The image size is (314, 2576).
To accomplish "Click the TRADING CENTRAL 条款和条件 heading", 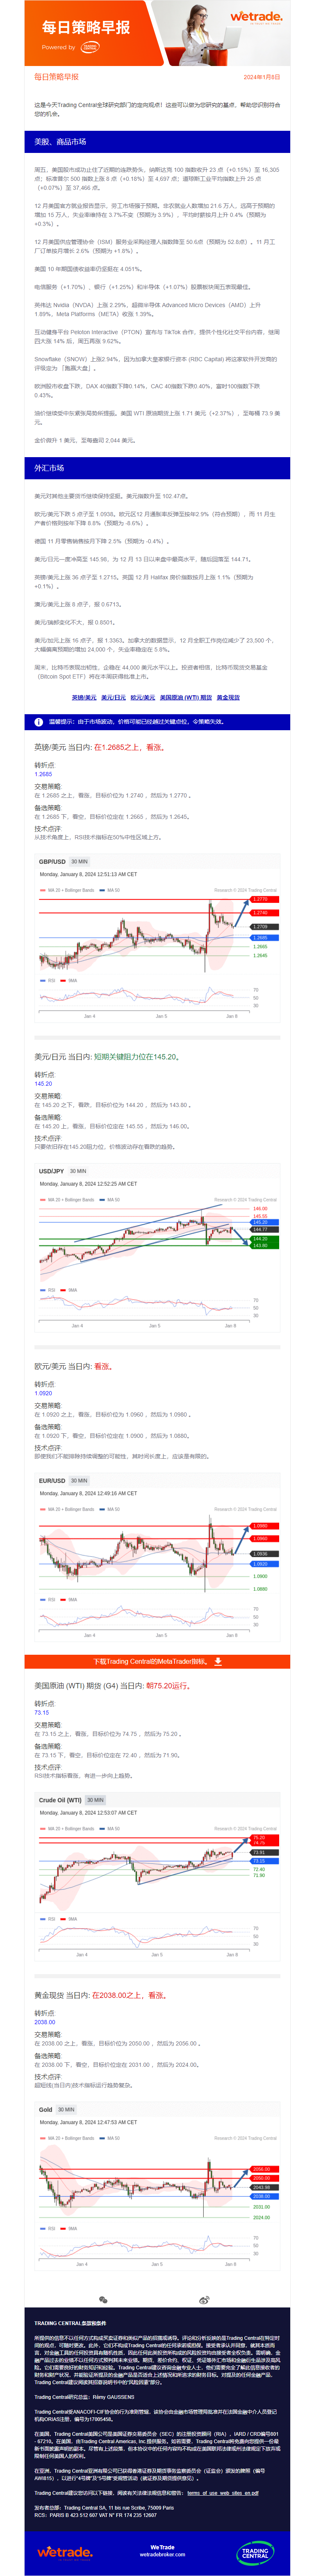I will point(70,2323).
